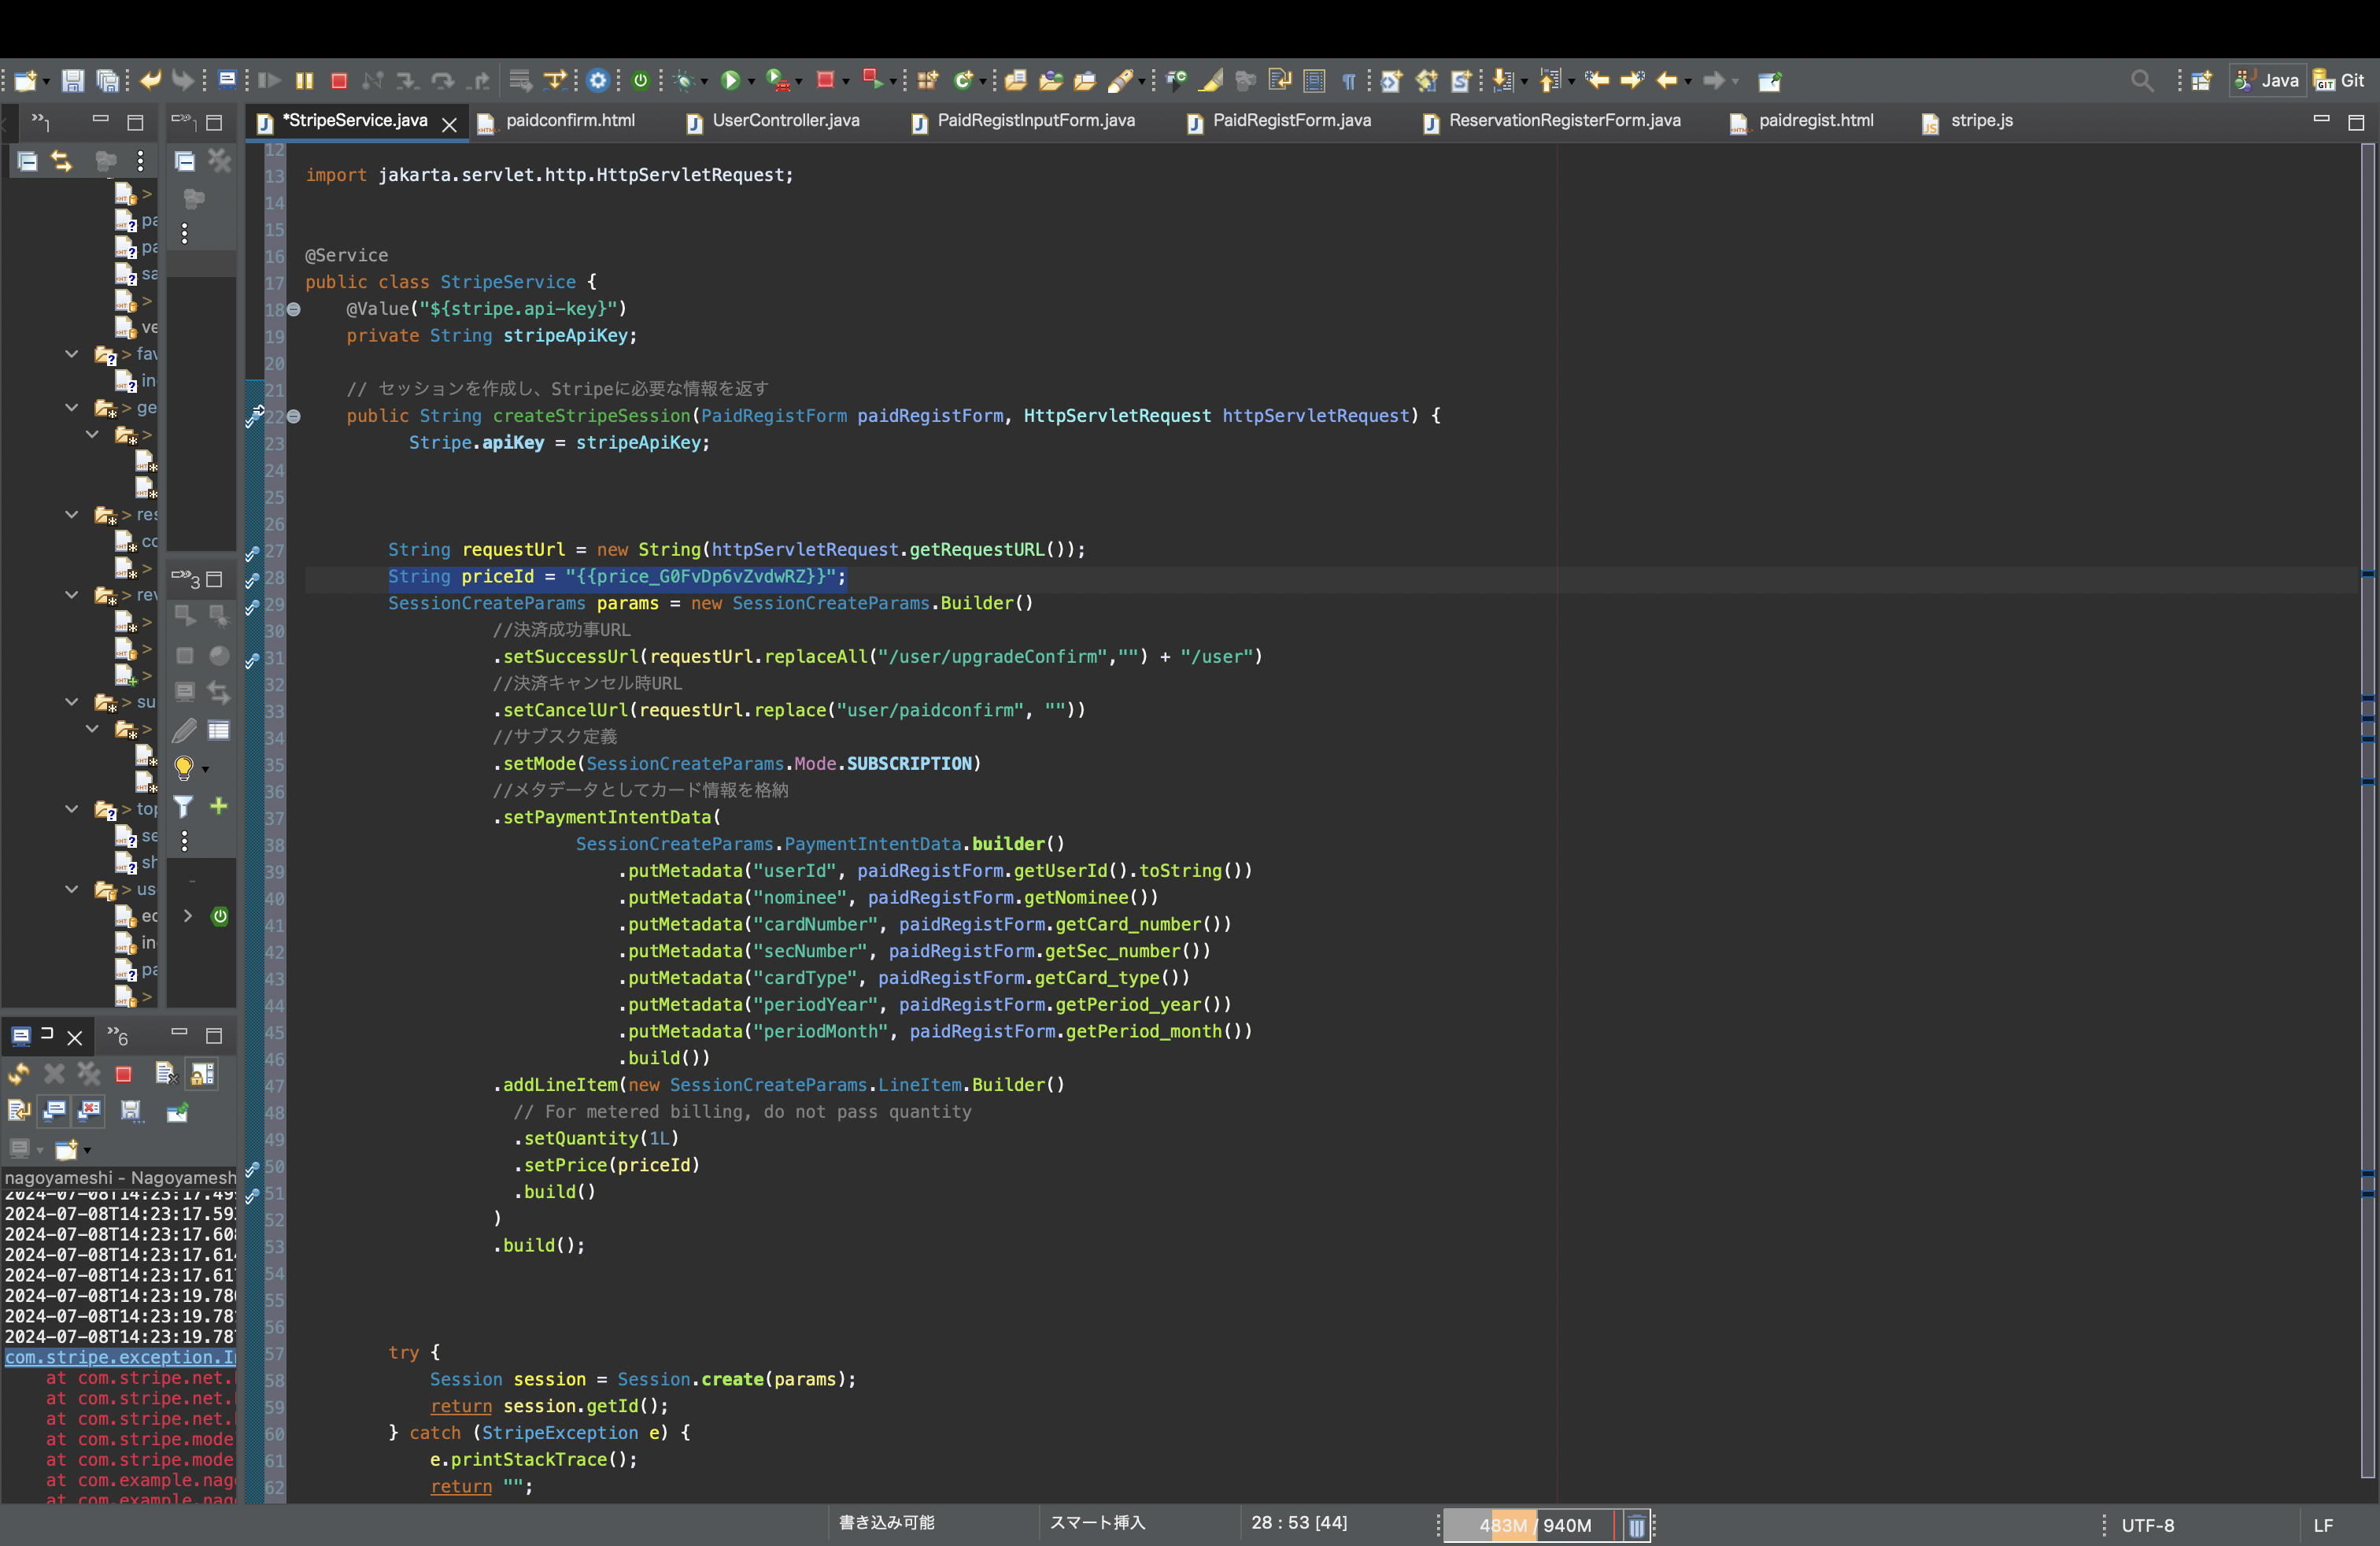Open the Run button dropdown arrow
This screenshot has width=2380, height=1546.
[x=751, y=82]
